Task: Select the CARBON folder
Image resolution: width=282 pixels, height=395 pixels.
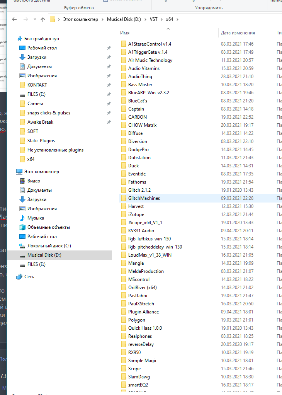Action: coord(138,117)
